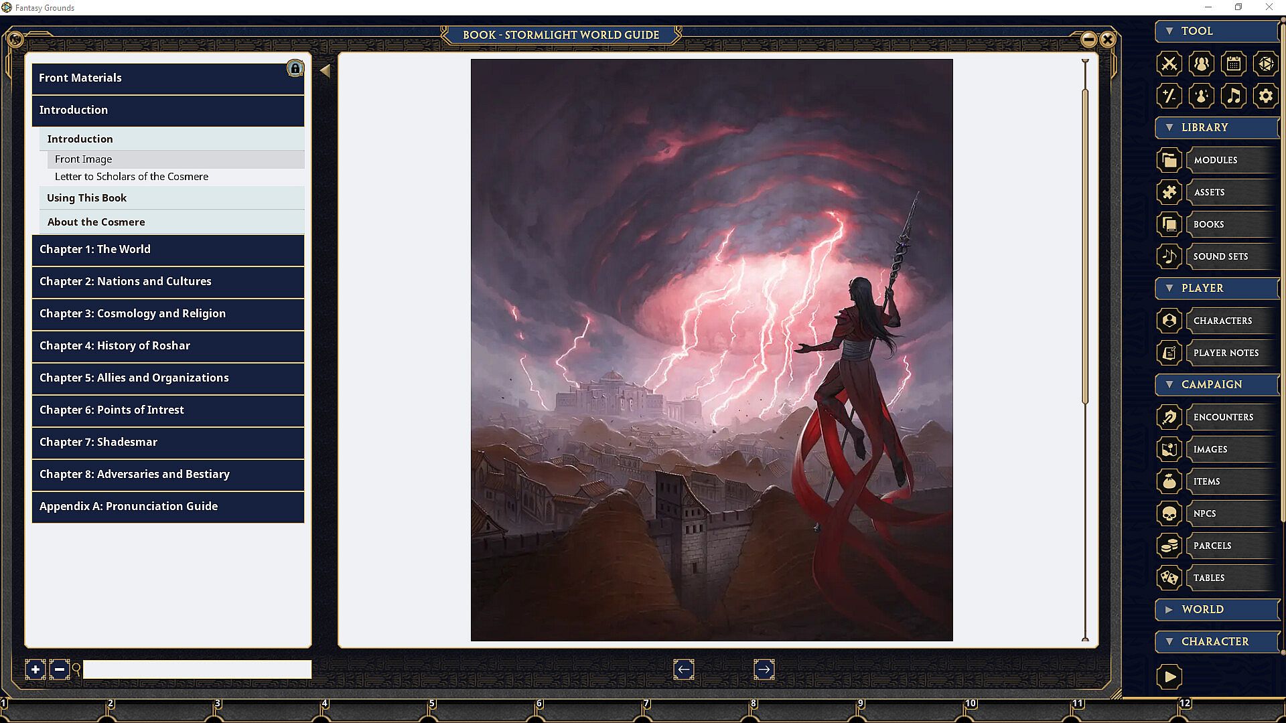Hide the table of contents panel arrow
The width and height of the screenshot is (1286, 723).
pyautogui.click(x=325, y=71)
